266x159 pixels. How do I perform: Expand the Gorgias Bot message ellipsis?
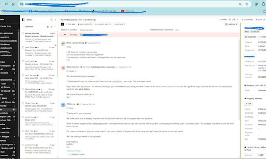click(x=68, y=97)
